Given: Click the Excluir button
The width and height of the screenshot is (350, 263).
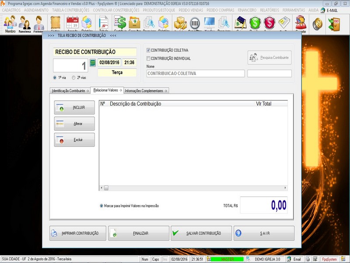Looking at the screenshot, I should tap(74, 140).
